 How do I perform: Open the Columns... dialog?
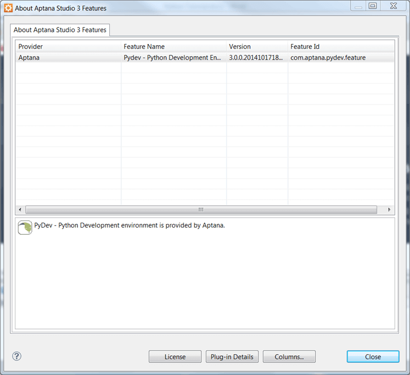[x=289, y=357]
